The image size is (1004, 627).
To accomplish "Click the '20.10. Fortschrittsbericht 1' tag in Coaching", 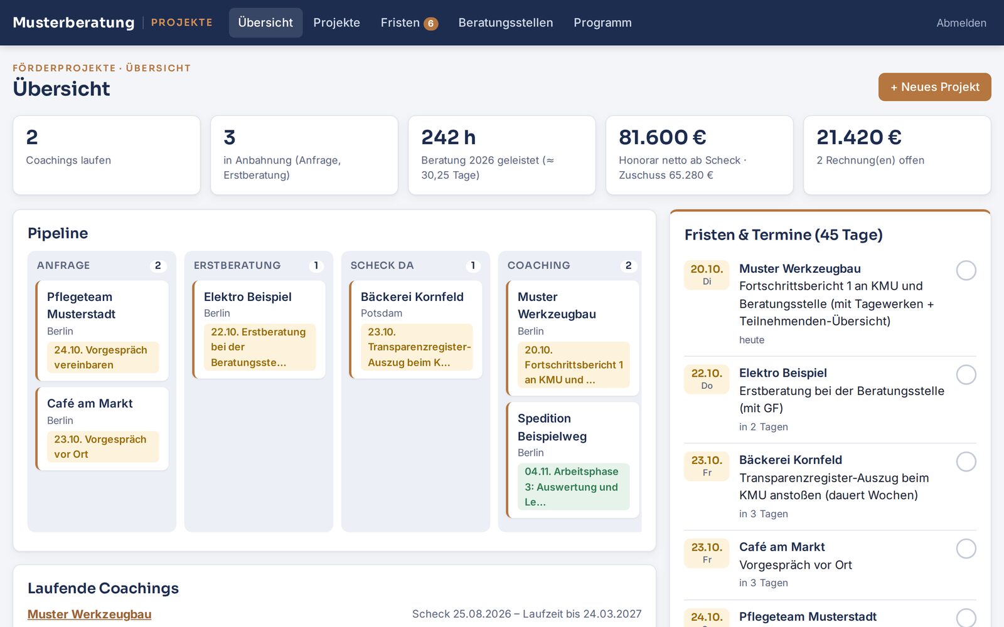I will coord(574,365).
